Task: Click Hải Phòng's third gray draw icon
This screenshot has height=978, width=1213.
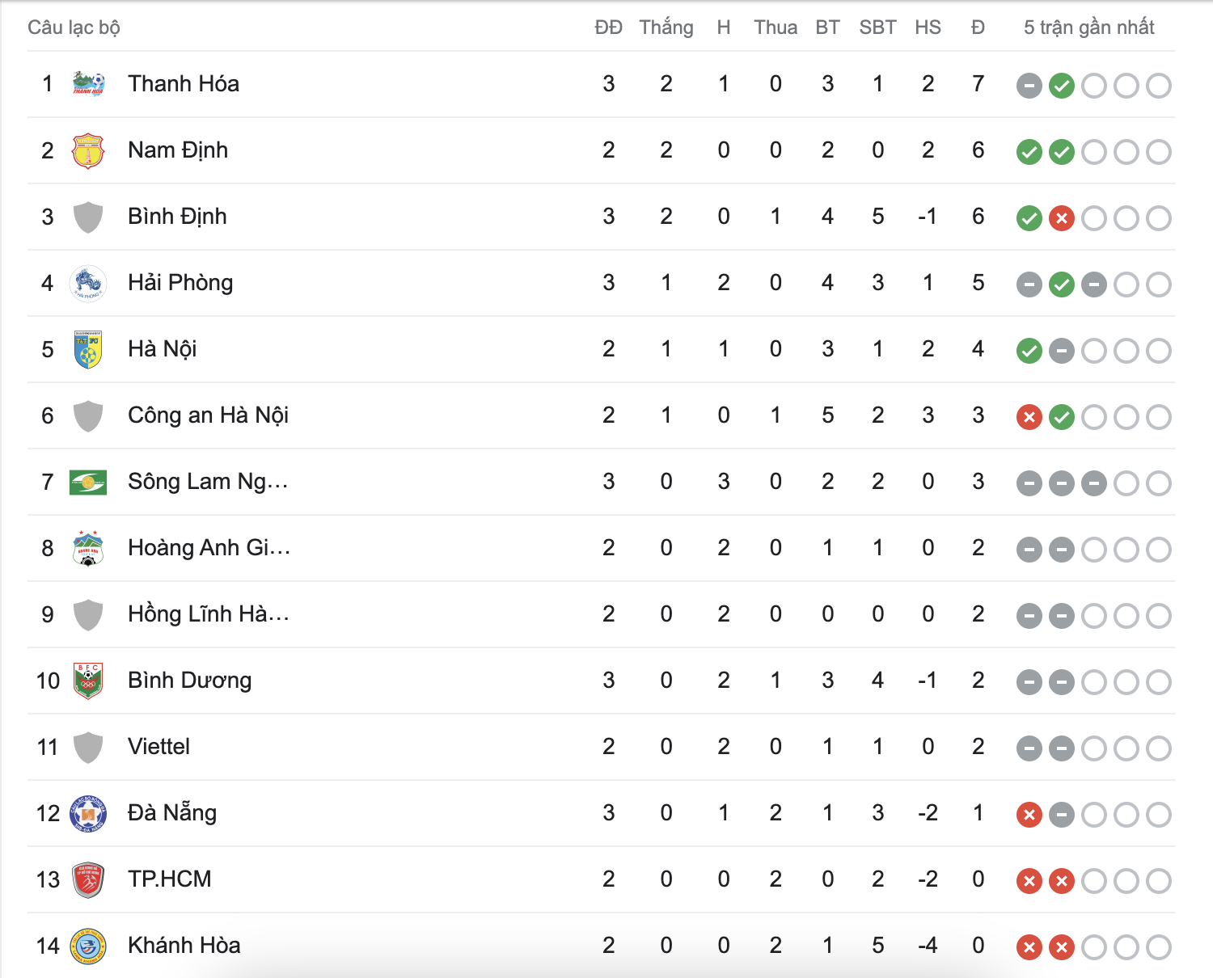Action: click(x=1094, y=284)
